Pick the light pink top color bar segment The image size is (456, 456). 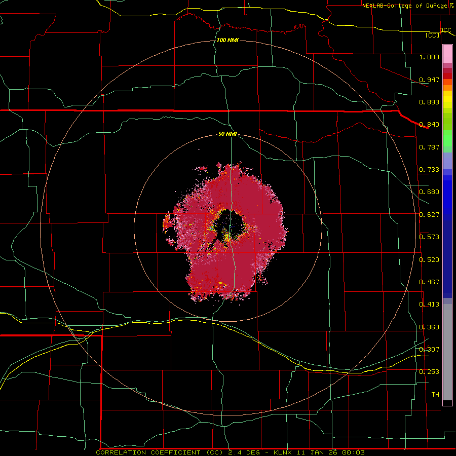tap(447, 54)
